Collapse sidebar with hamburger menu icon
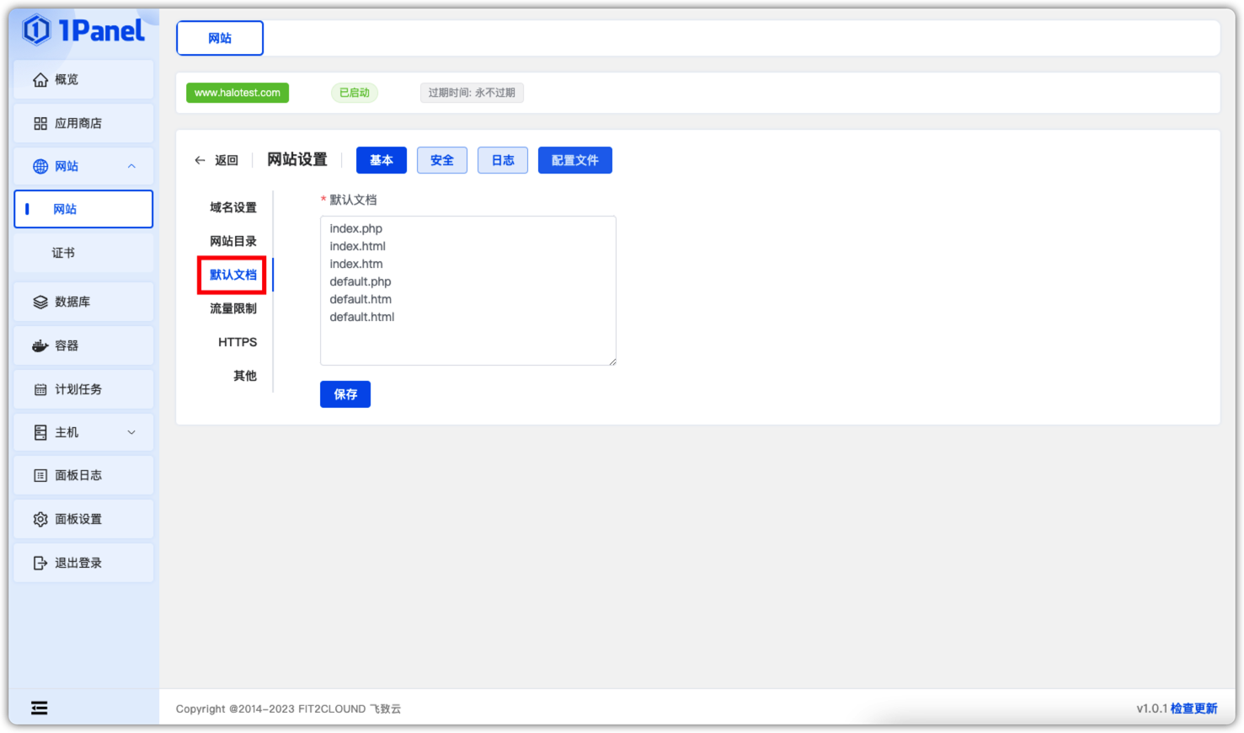The image size is (1244, 733). click(x=40, y=708)
